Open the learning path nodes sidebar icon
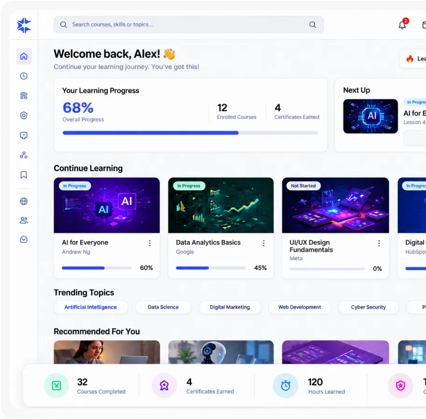The image size is (426, 419). coord(24,155)
